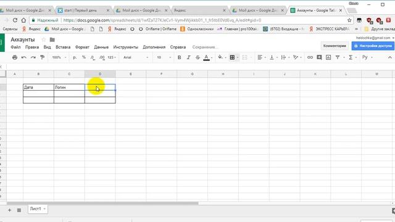Insert a link via toolbar

tap(310, 57)
